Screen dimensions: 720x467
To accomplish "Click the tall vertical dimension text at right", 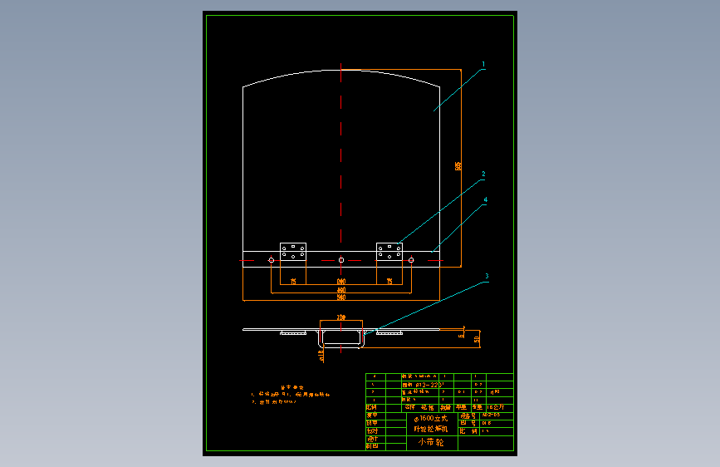I will (x=458, y=166).
